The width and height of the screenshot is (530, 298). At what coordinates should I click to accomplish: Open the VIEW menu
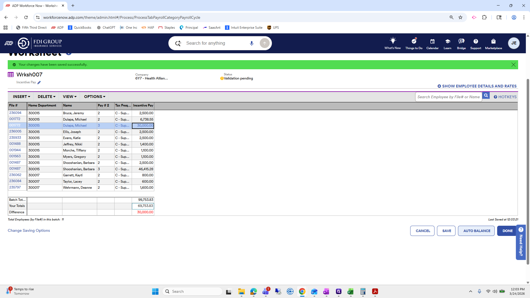[x=70, y=97]
